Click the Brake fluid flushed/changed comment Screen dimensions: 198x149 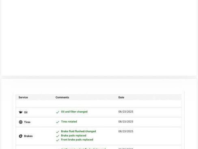point(78,131)
